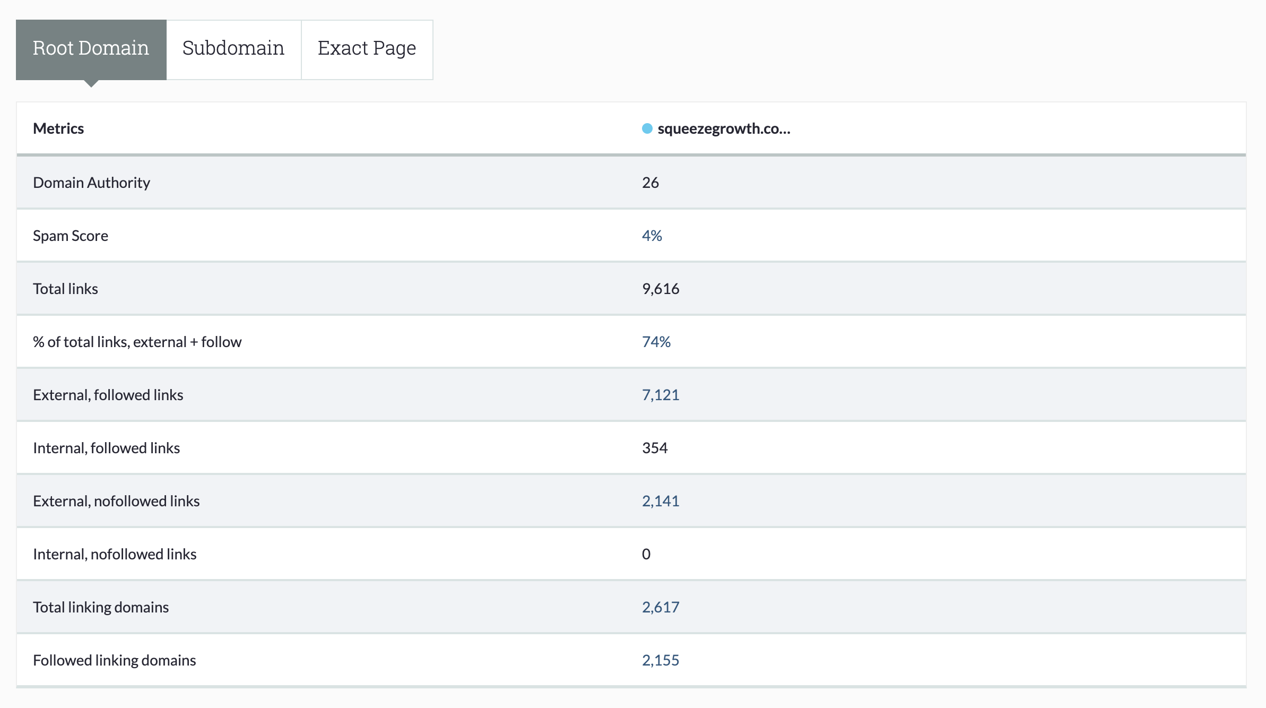Viewport: 1266px width, 708px height.
Task: Click the Total links label
Action: [65, 289]
